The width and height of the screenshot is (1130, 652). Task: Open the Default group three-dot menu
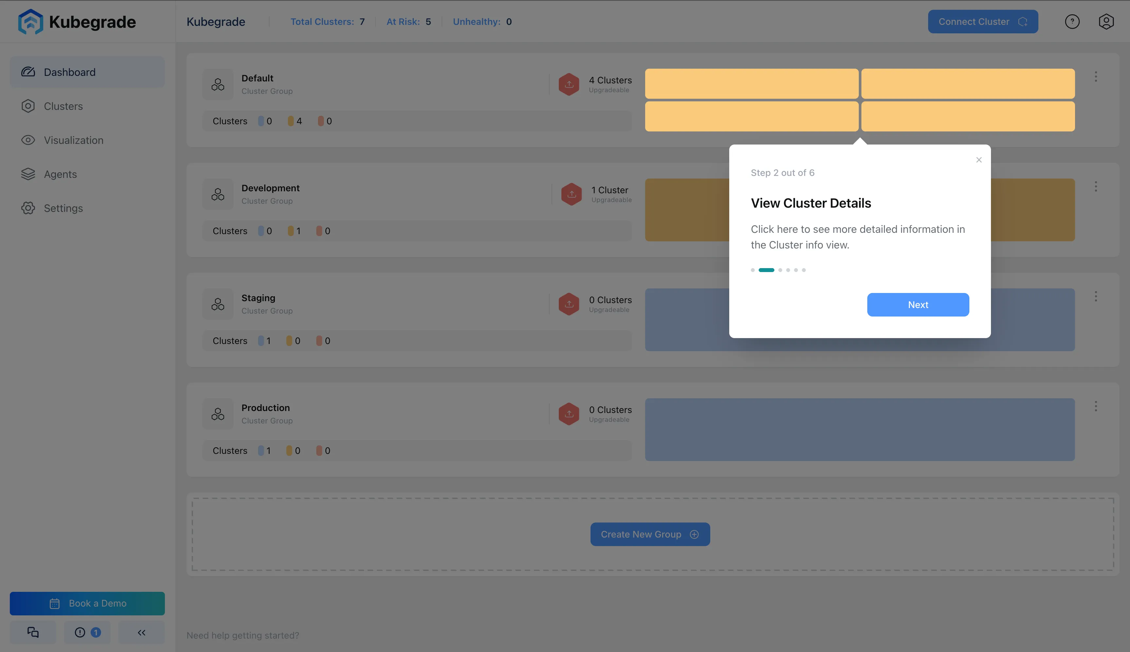click(x=1096, y=77)
